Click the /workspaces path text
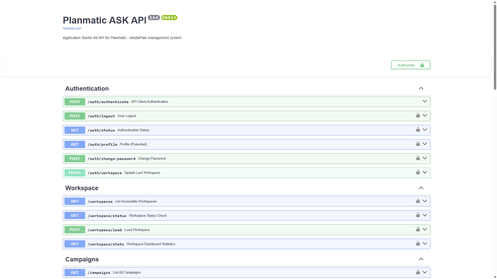Screen dimensions: 497x279 tap(100, 201)
